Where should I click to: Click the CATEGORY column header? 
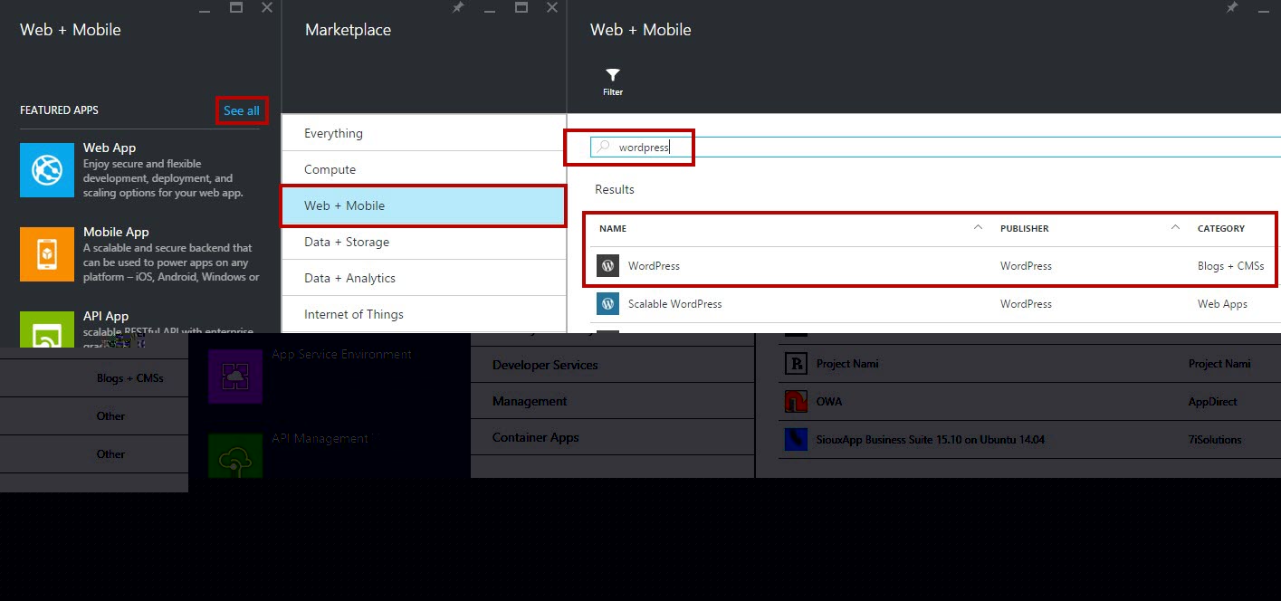1221,228
